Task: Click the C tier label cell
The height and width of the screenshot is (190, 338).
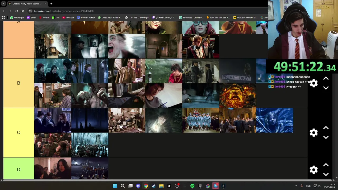Action: (18, 132)
